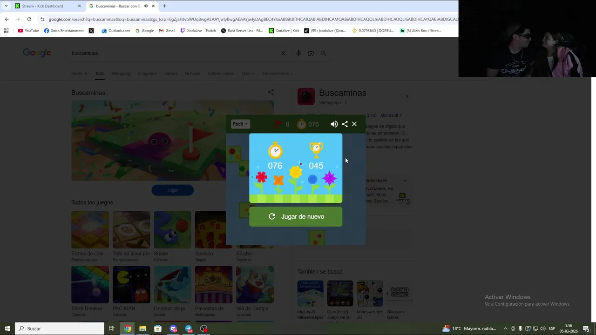596x335 pixels.
Task: Mute the buscaminas browser tab audio
Action: (x=146, y=6)
